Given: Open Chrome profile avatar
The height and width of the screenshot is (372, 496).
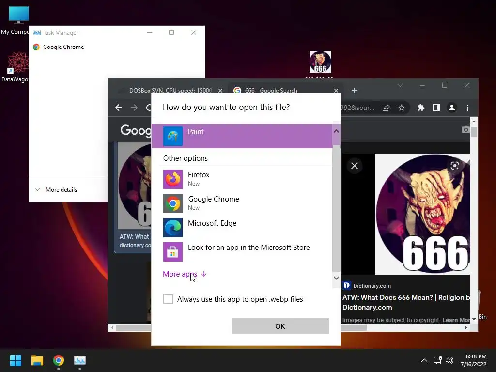Looking at the screenshot, I should [452, 108].
